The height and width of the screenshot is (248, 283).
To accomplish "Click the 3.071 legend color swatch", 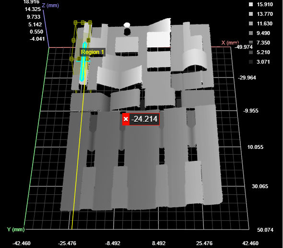I will click(251, 62).
